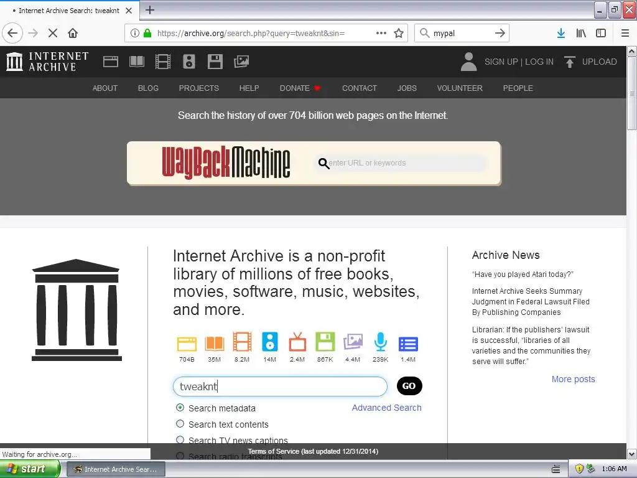Open the CONTACT menu item
Image resolution: width=637 pixels, height=478 pixels.
(360, 88)
